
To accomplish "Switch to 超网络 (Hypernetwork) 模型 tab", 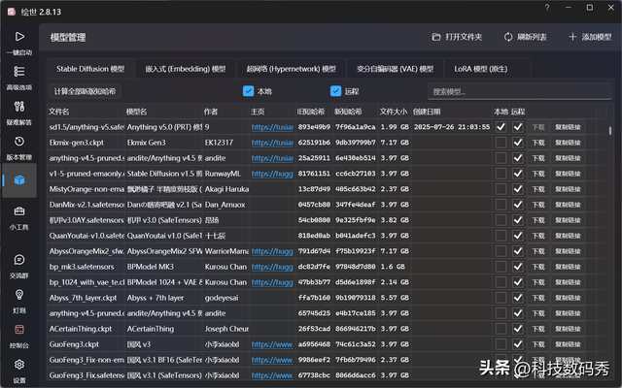I will pyautogui.click(x=292, y=69).
